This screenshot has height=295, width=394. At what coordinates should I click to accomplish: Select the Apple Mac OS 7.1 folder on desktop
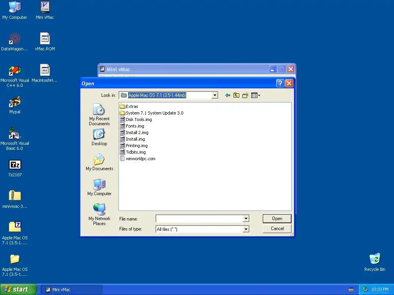click(15, 265)
